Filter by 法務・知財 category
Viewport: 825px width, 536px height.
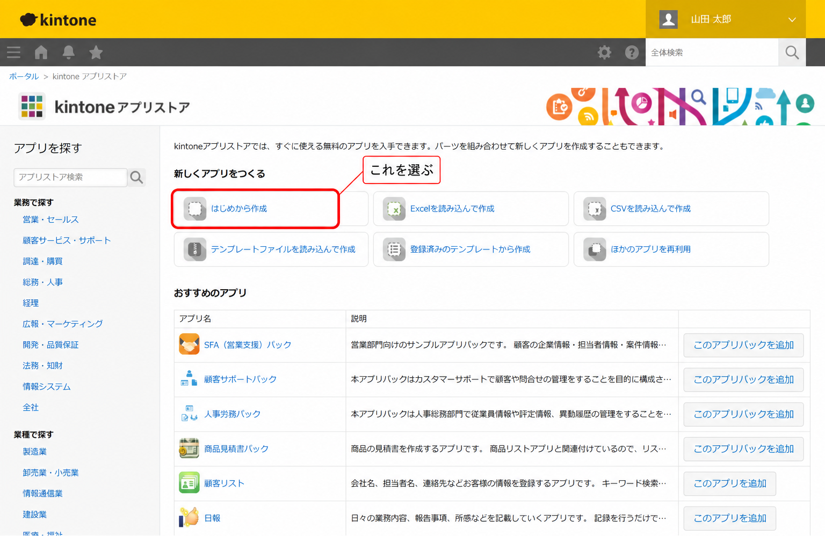(x=42, y=366)
